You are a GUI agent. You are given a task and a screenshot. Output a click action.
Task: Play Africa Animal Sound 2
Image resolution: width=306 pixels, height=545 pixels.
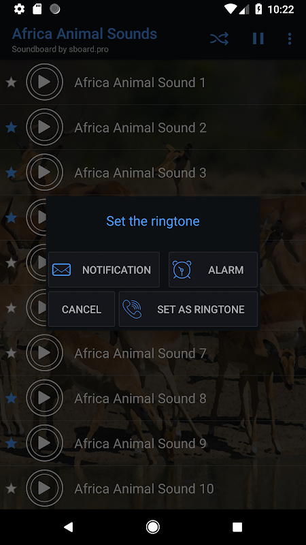pos(44,127)
